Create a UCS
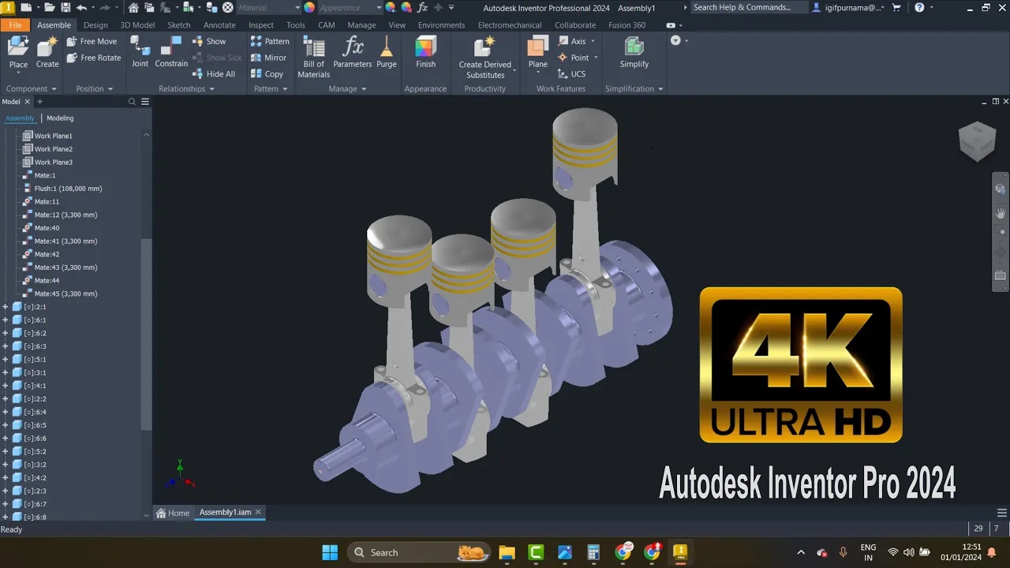The image size is (1010, 568). [572, 74]
